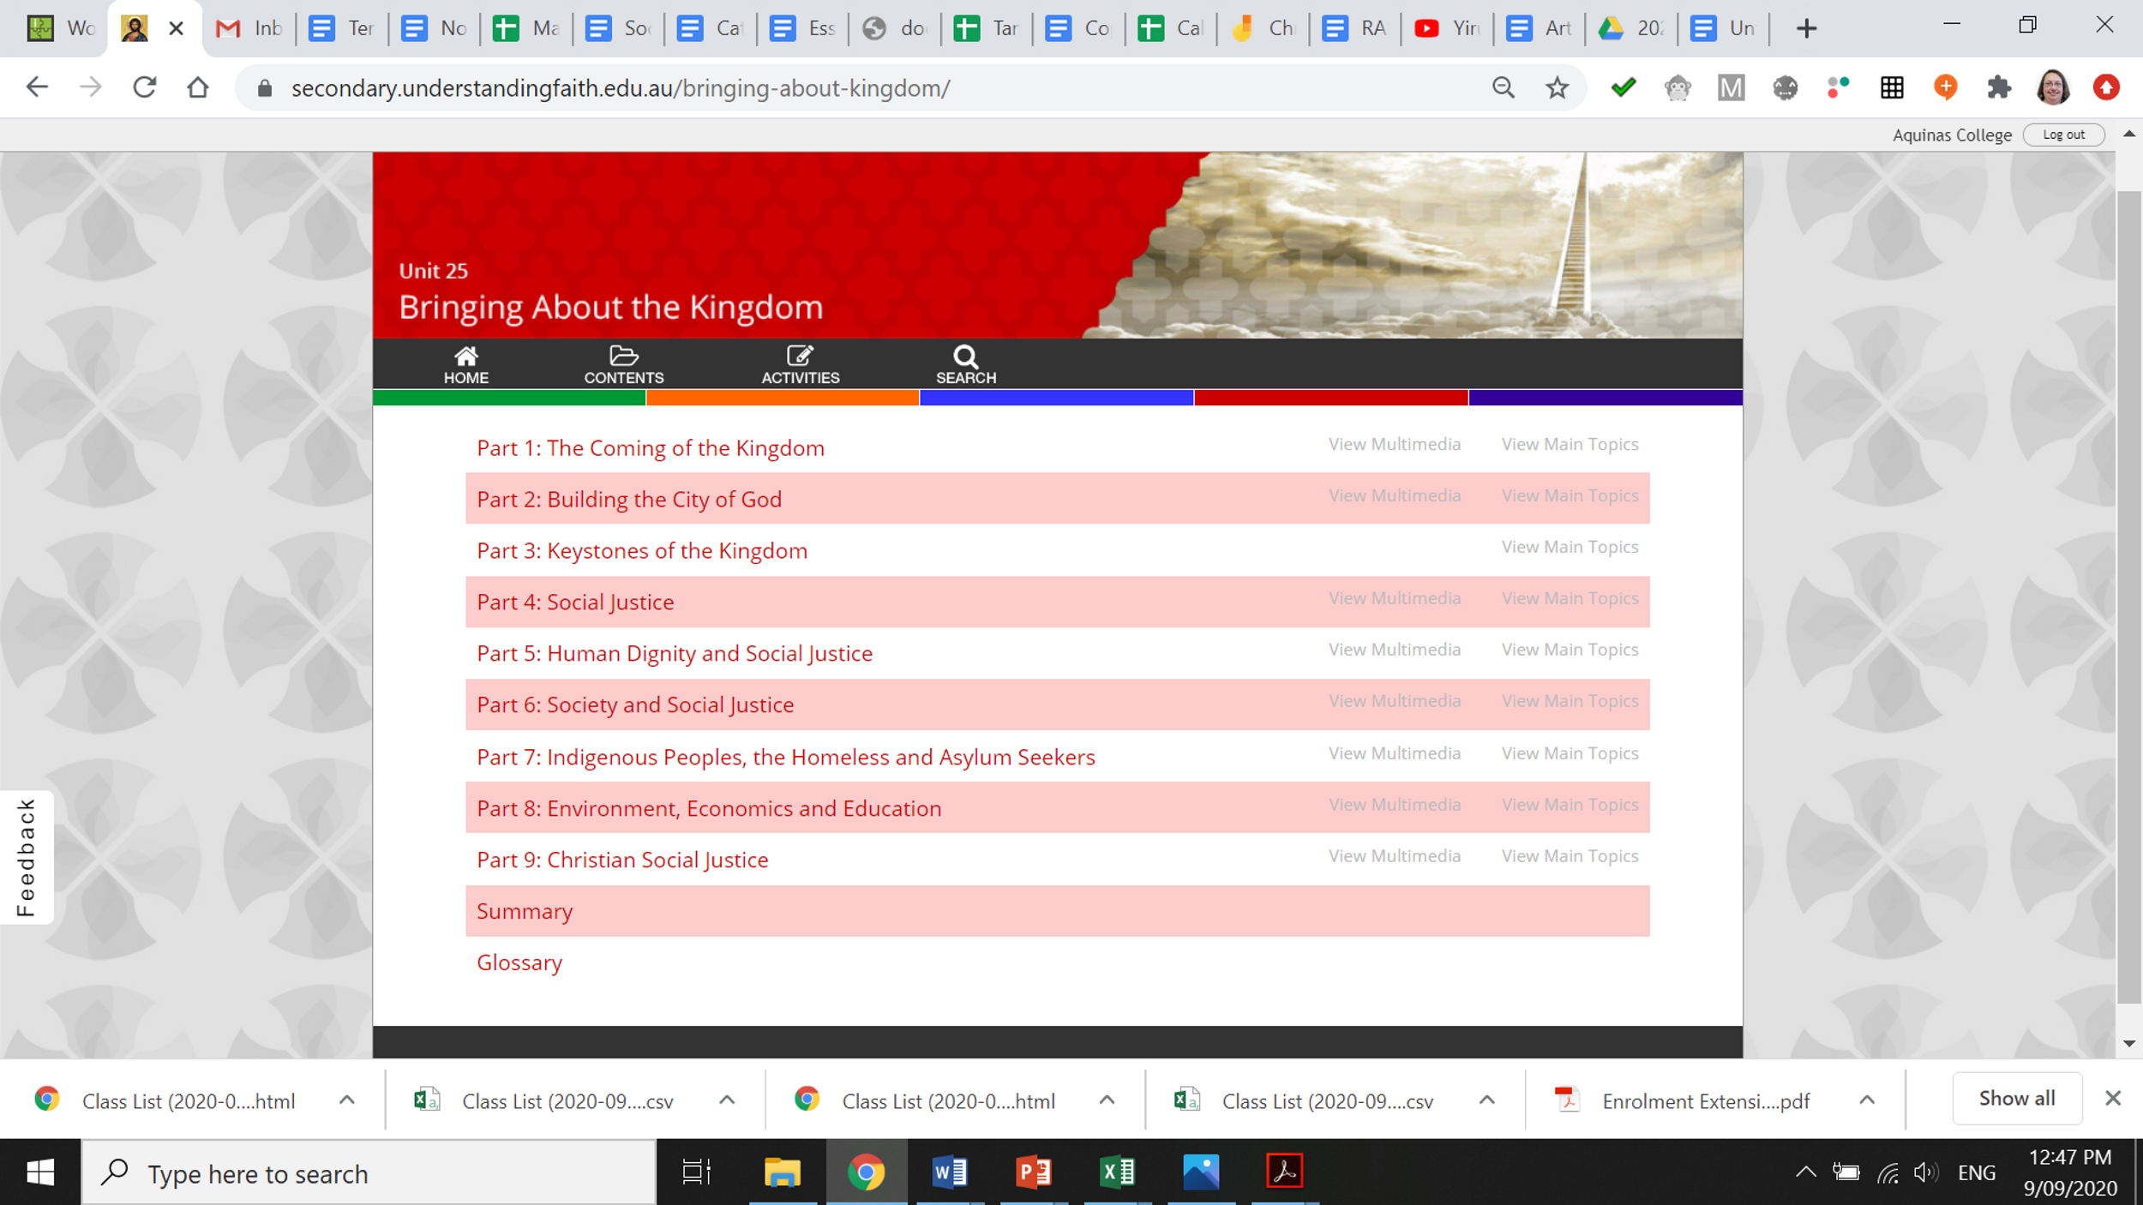Click the Windows taskbar search box
This screenshot has height=1205, width=2143.
[x=369, y=1173]
